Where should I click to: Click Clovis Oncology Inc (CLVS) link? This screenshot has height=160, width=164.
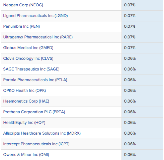28,58
